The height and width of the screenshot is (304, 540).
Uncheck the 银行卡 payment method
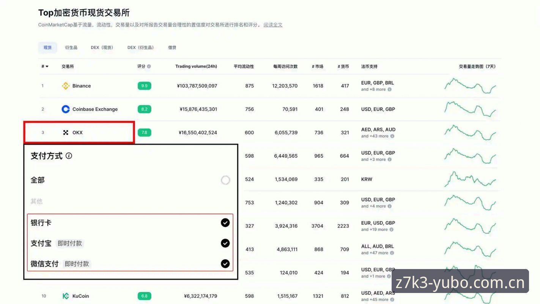pyautogui.click(x=225, y=223)
